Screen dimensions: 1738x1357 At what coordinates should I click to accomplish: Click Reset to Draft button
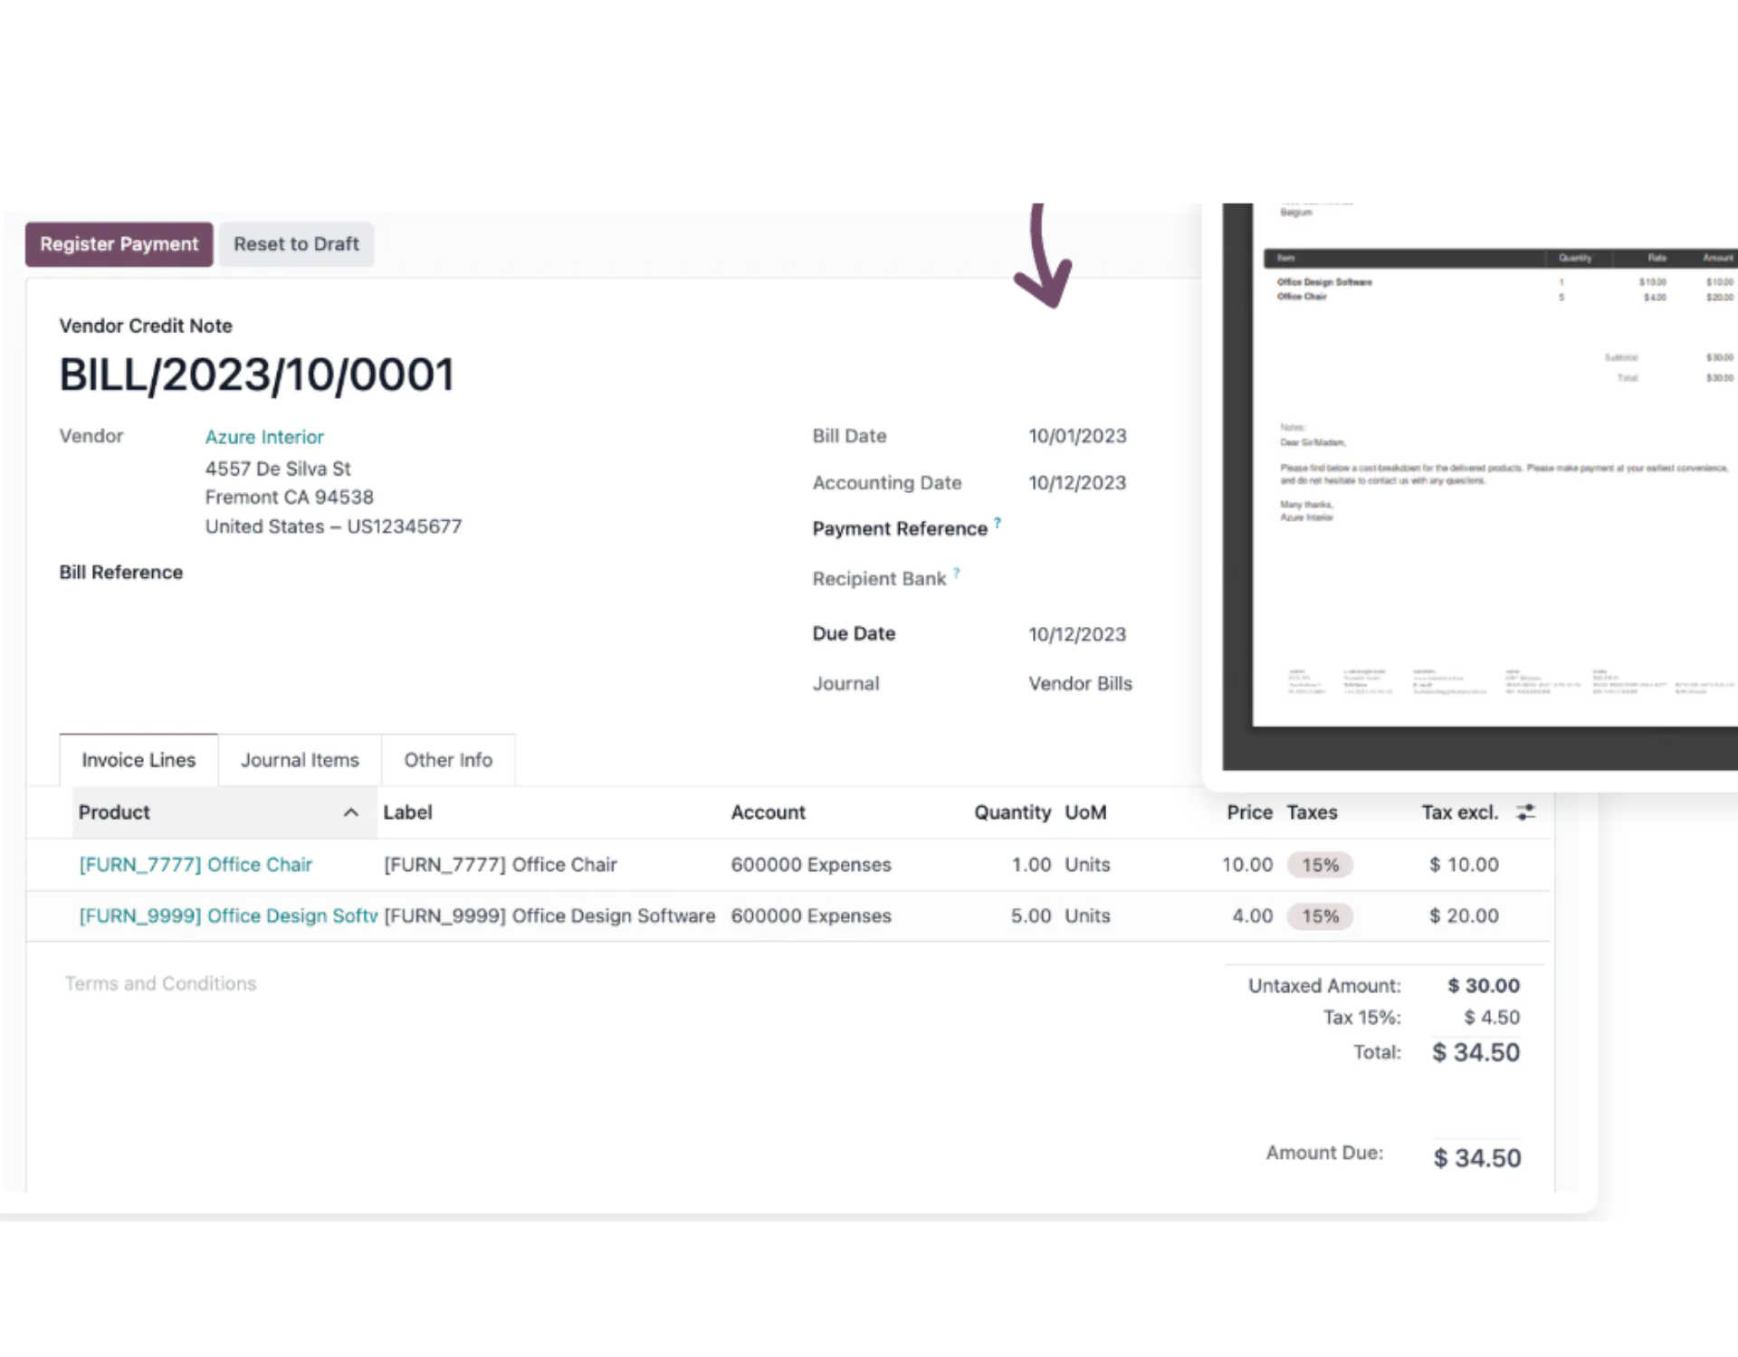(296, 244)
